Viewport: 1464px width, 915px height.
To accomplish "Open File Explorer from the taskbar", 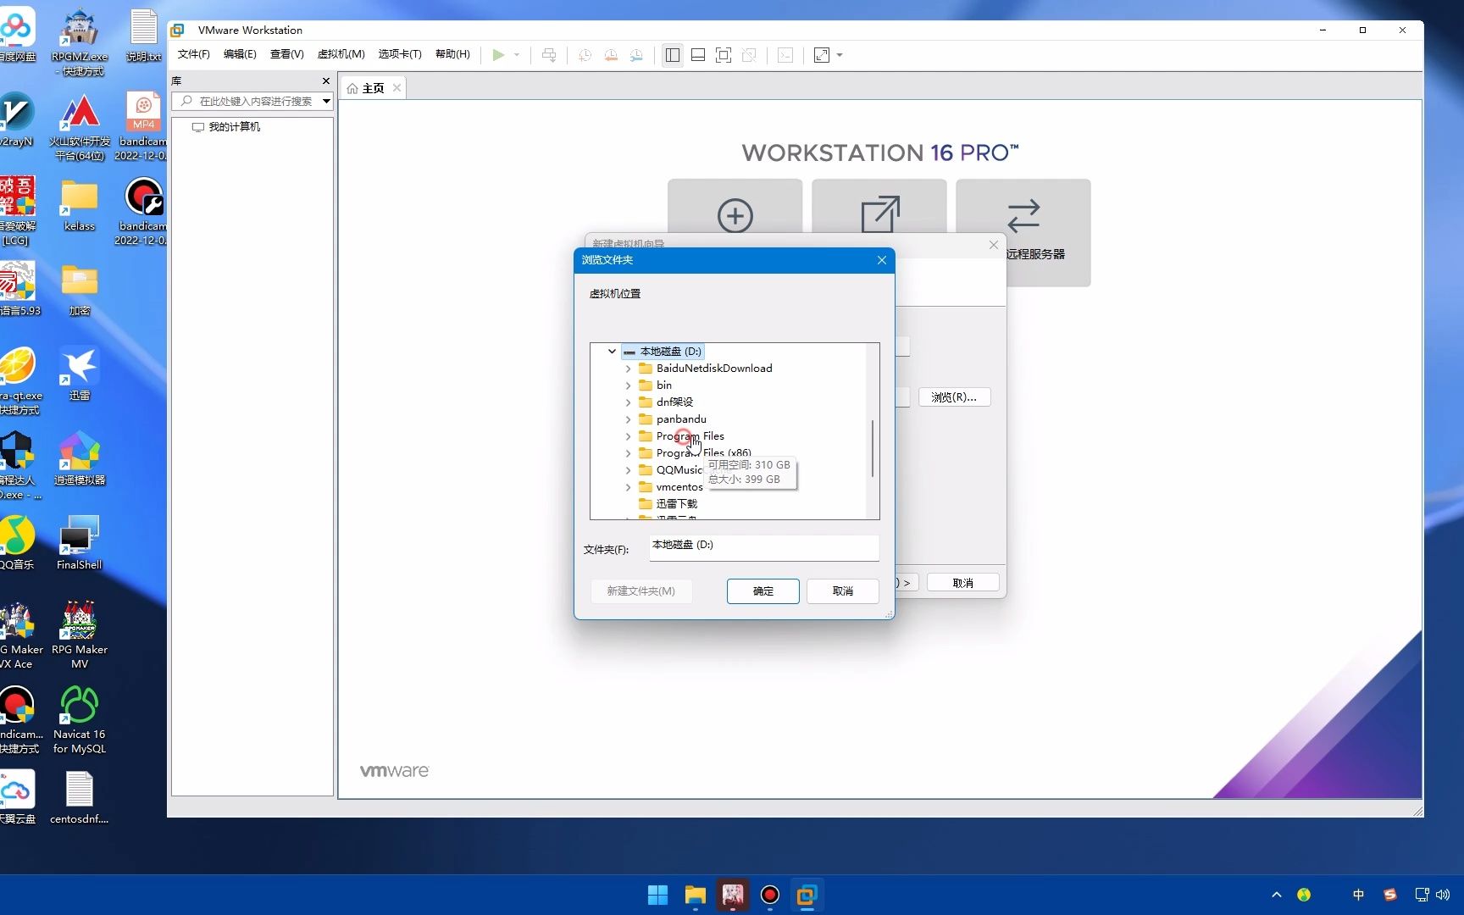I will click(696, 895).
